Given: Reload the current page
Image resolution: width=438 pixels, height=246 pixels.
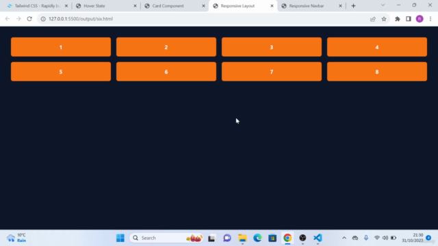Looking at the screenshot, I should pos(29,19).
